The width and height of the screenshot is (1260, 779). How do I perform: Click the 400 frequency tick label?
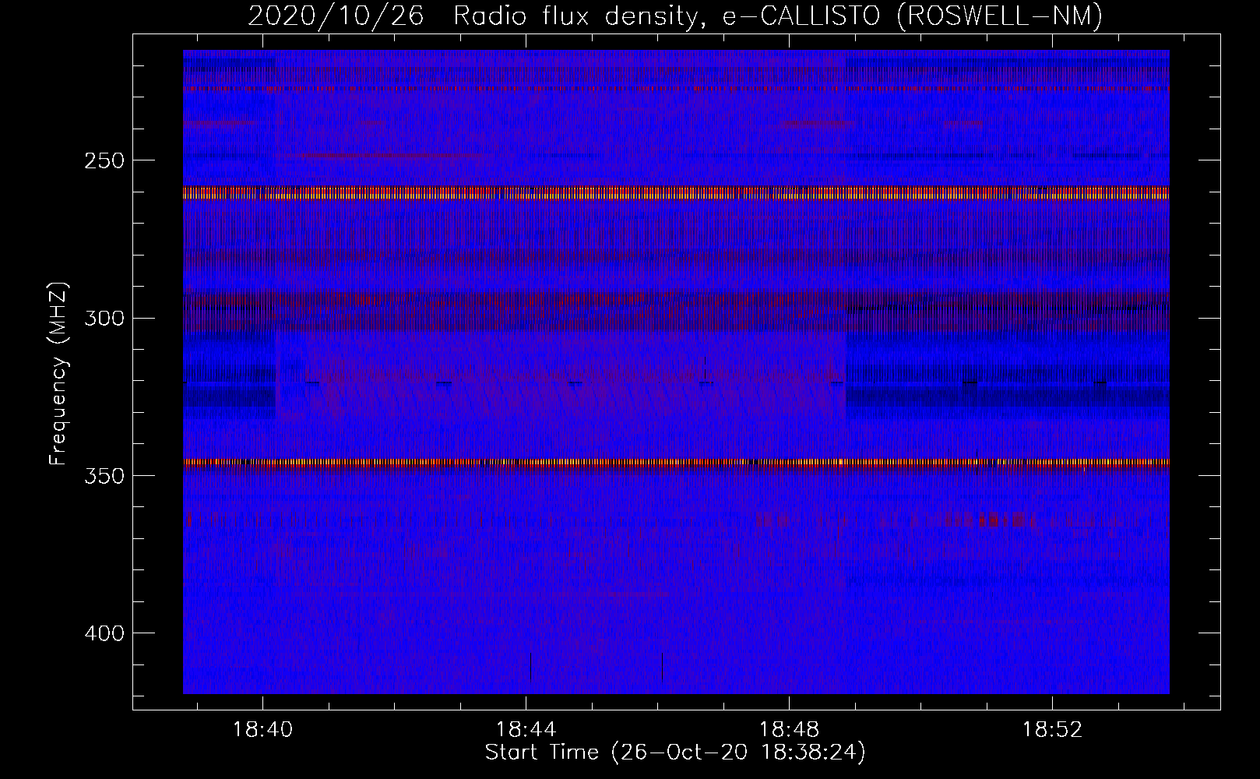[x=104, y=633]
